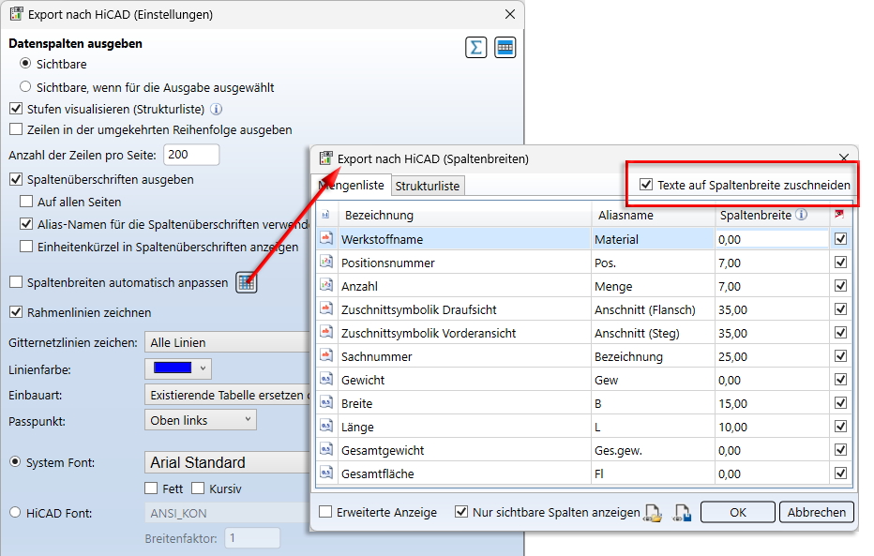Click info icon next to Spaltenbreite header
This screenshot has width=874, height=556.
click(x=802, y=215)
